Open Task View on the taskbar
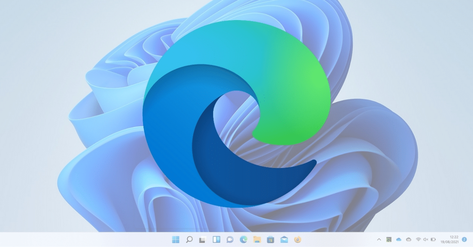Image resolution: width=473 pixels, height=247 pixels. (x=203, y=239)
